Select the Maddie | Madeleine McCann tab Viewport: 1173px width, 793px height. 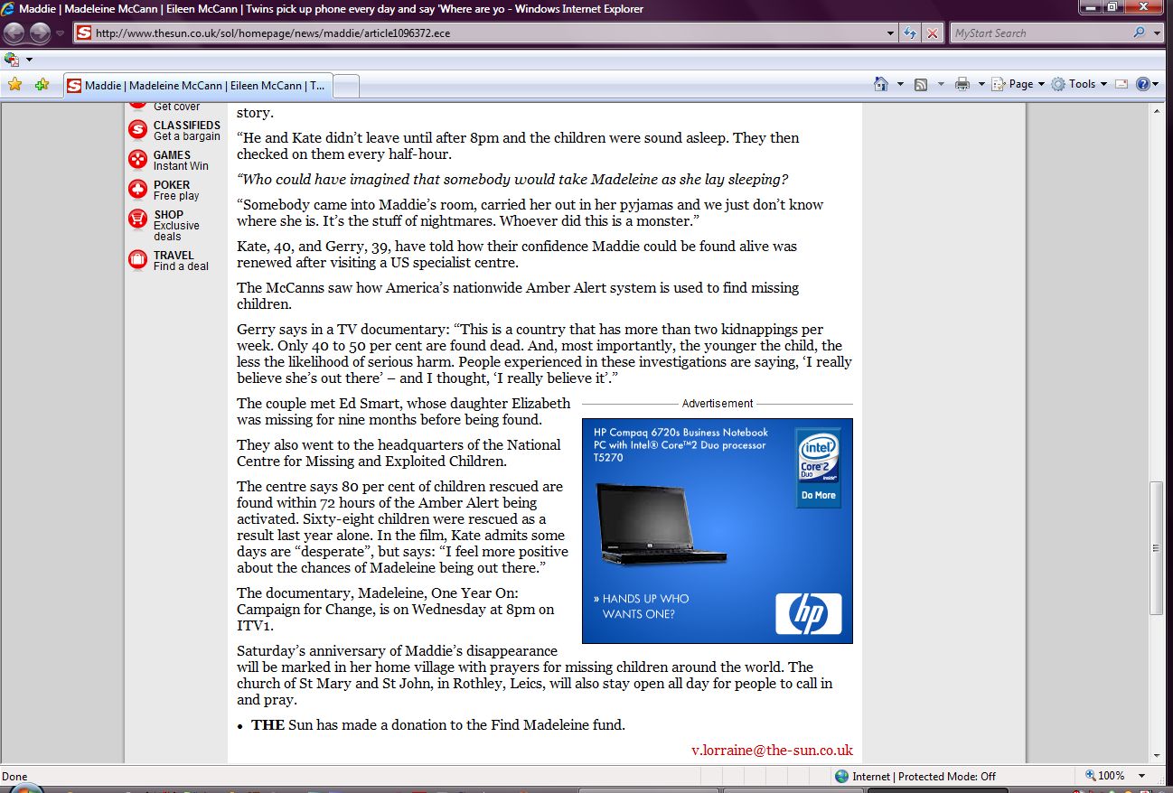pos(199,86)
